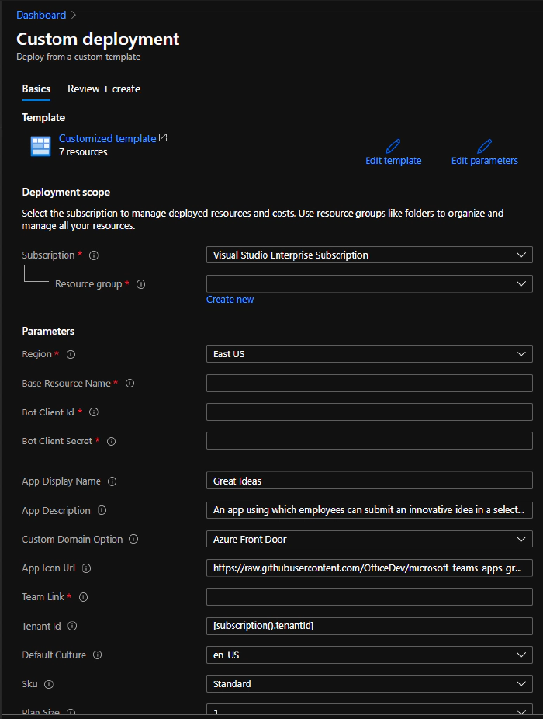Image resolution: width=543 pixels, height=719 pixels.
Task: Click the Edit parameters pencil icon
Action: tap(484, 146)
